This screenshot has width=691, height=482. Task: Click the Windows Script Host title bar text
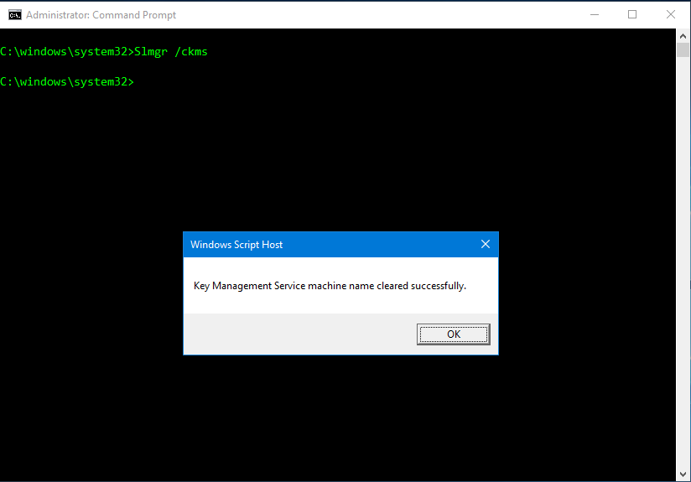pyautogui.click(x=236, y=245)
